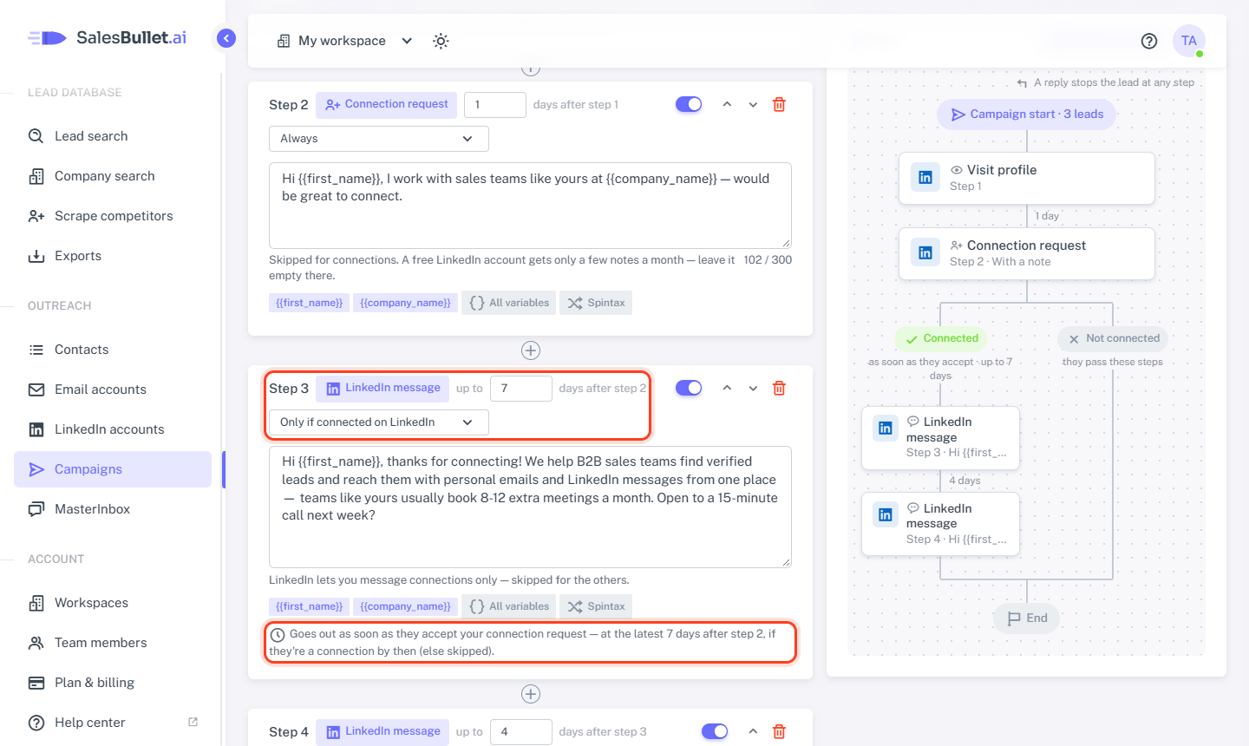Insert {{first_name}} variable in Step 2

pos(310,303)
